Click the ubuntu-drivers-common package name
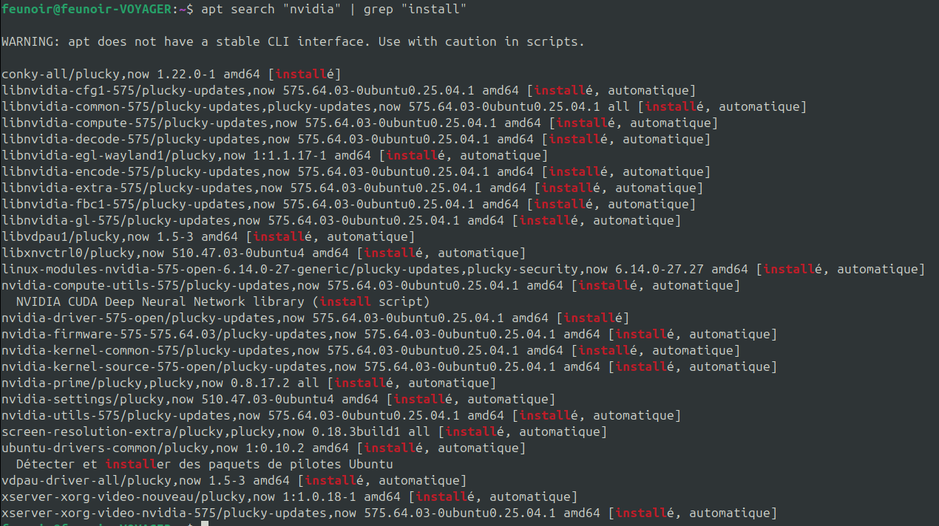The width and height of the screenshot is (939, 526). (82, 448)
